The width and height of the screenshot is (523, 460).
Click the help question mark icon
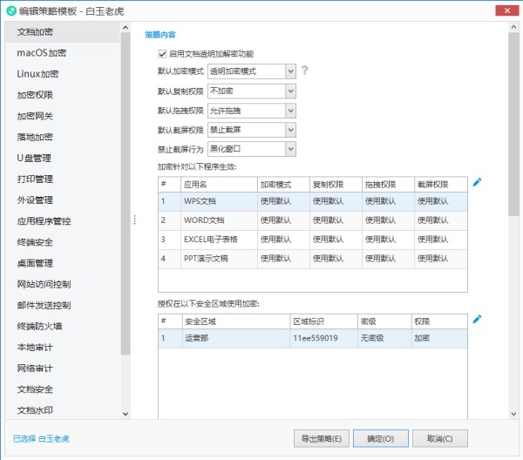coord(305,71)
